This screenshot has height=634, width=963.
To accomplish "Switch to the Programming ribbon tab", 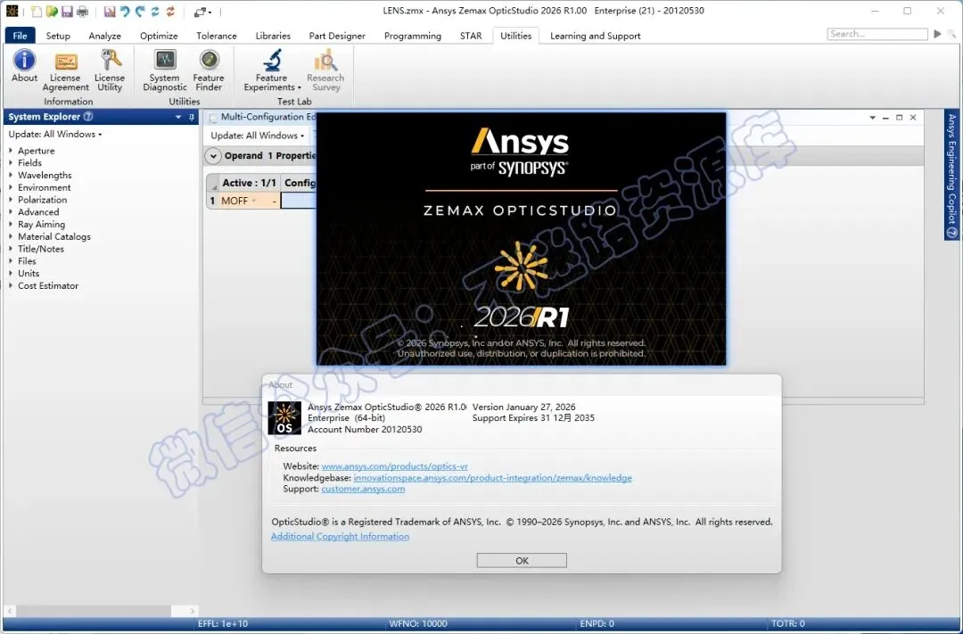I will [x=413, y=36].
